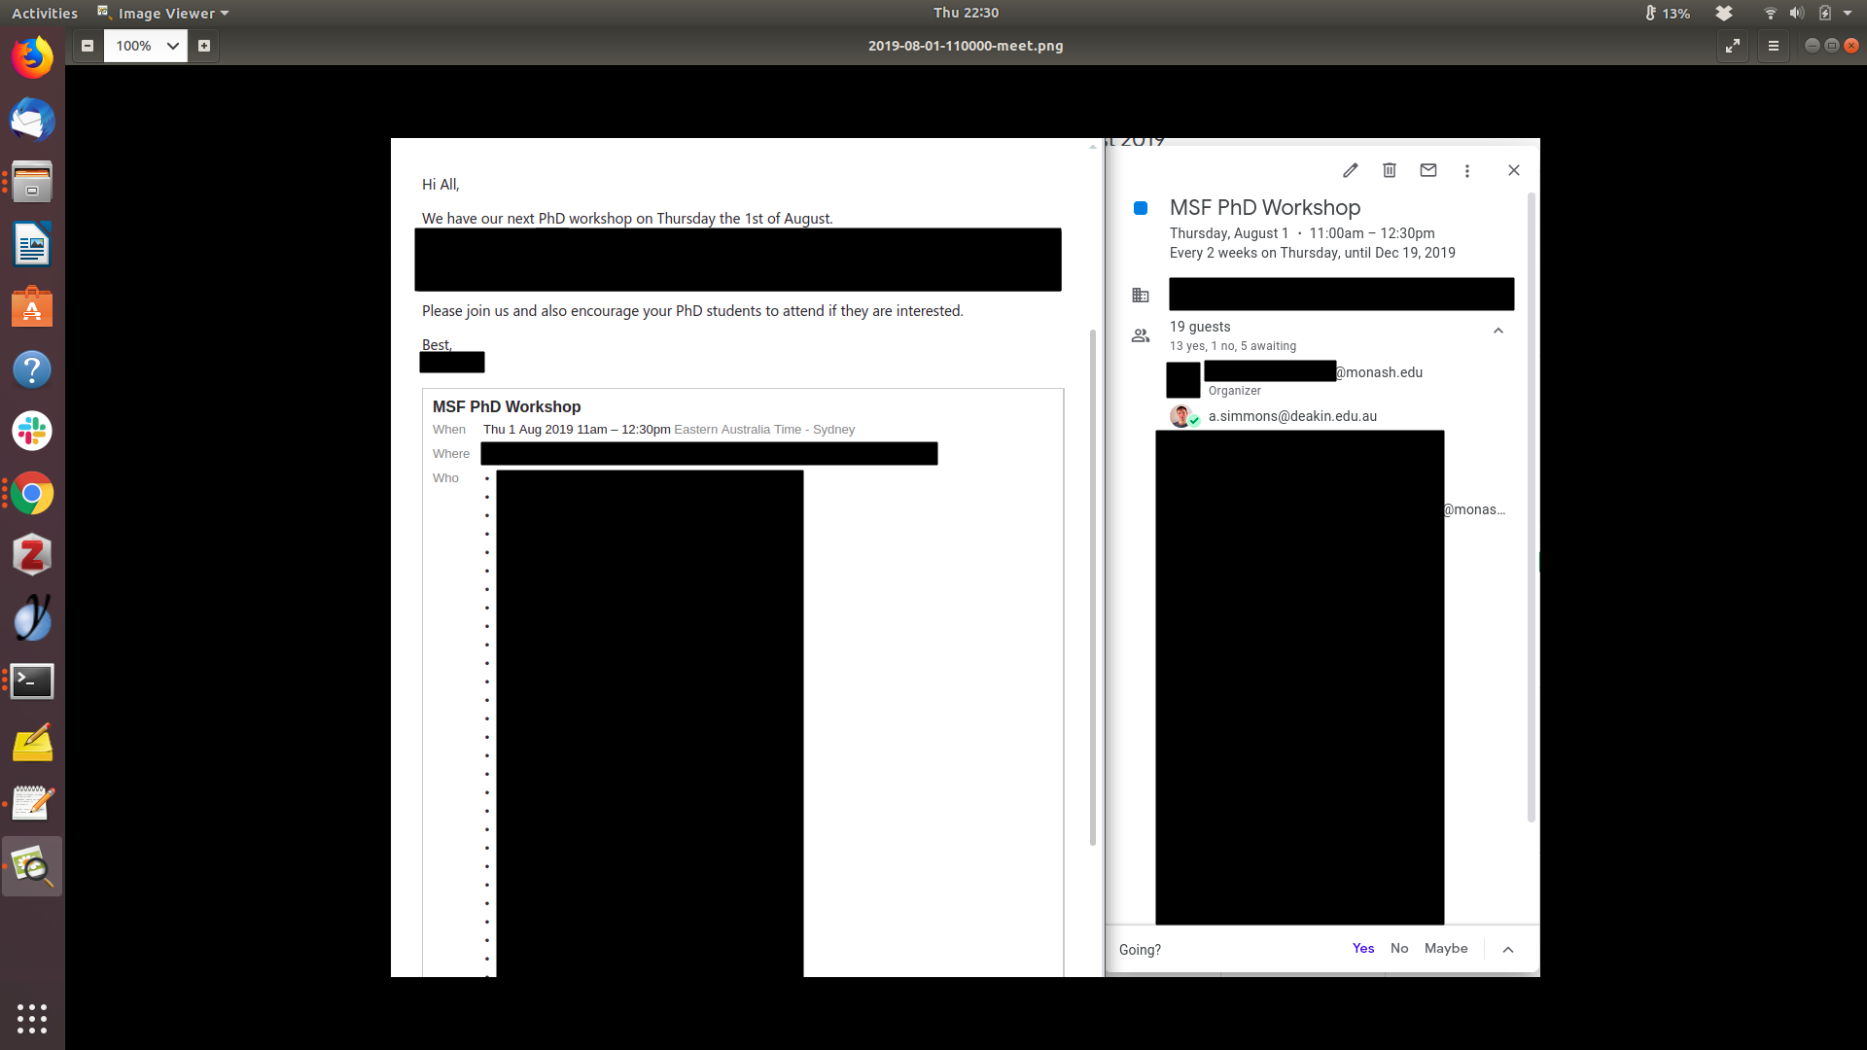The width and height of the screenshot is (1867, 1050).
Task: Click the pencil edit event icon
Action: point(1350,170)
